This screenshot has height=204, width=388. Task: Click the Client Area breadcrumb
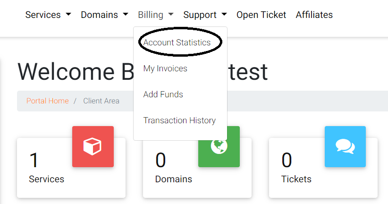[x=101, y=101]
